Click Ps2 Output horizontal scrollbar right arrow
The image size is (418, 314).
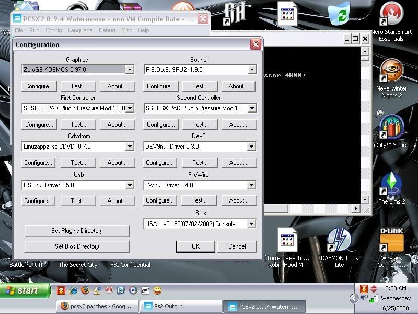click(x=356, y=208)
